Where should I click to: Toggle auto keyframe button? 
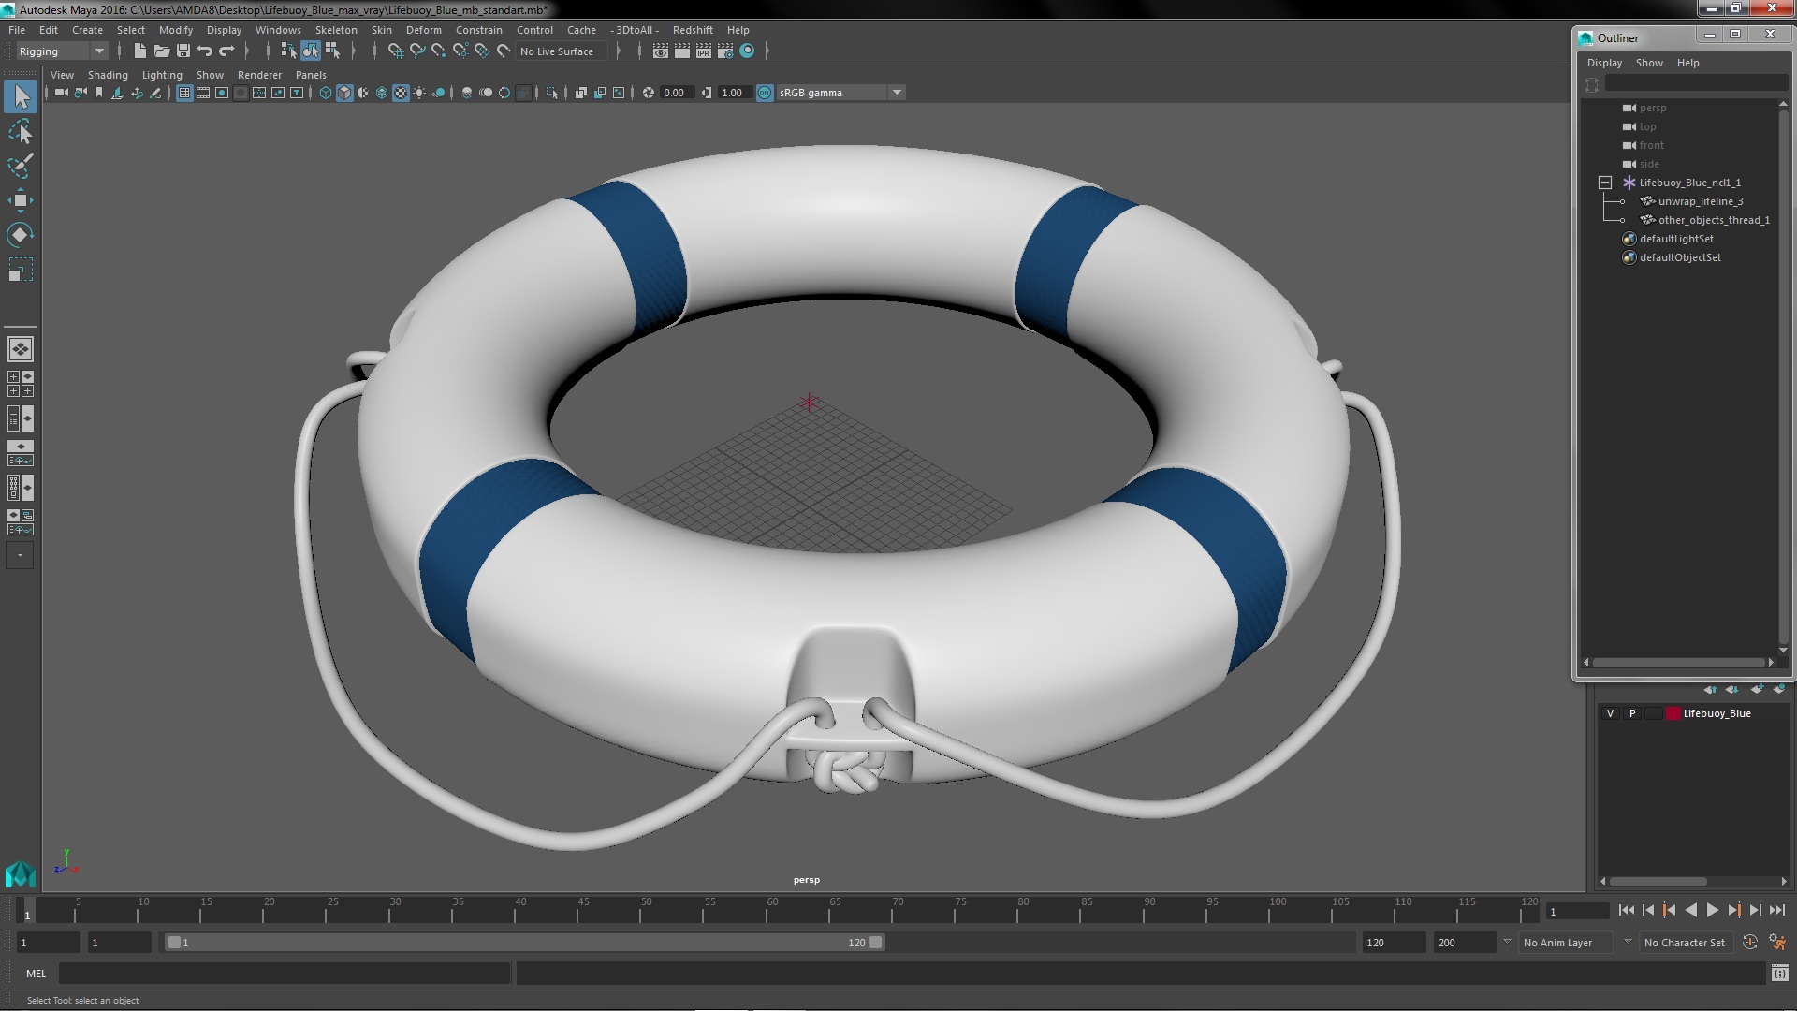(x=1749, y=943)
